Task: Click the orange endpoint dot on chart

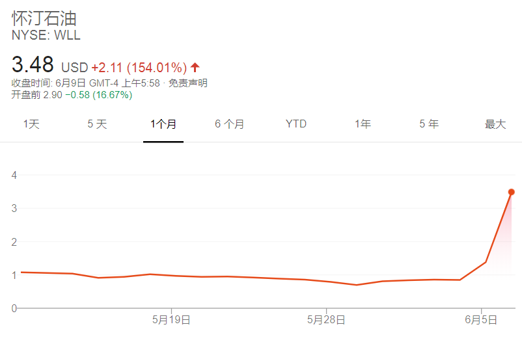Action: pos(511,192)
